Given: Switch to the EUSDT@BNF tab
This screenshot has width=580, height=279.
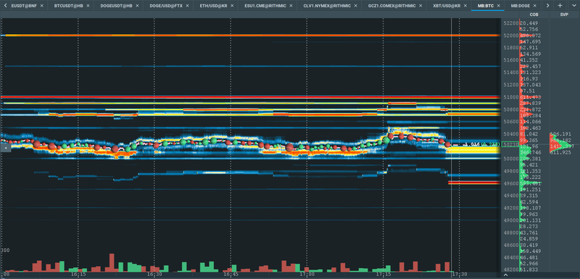Looking at the screenshot, I should [x=25, y=6].
